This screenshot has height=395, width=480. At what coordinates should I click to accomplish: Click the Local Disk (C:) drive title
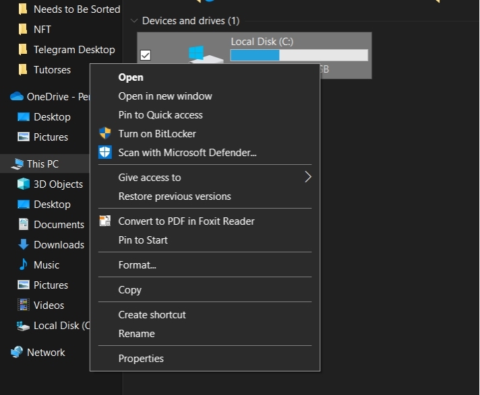point(262,42)
